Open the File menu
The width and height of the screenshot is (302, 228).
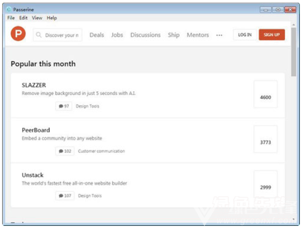click(x=11, y=18)
